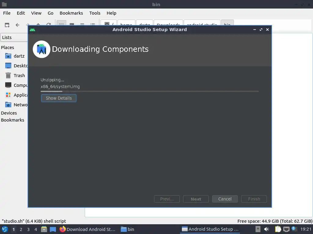This screenshot has height=234, width=313.
Task: Open the clipboard manager tray icon
Action: click(278, 229)
